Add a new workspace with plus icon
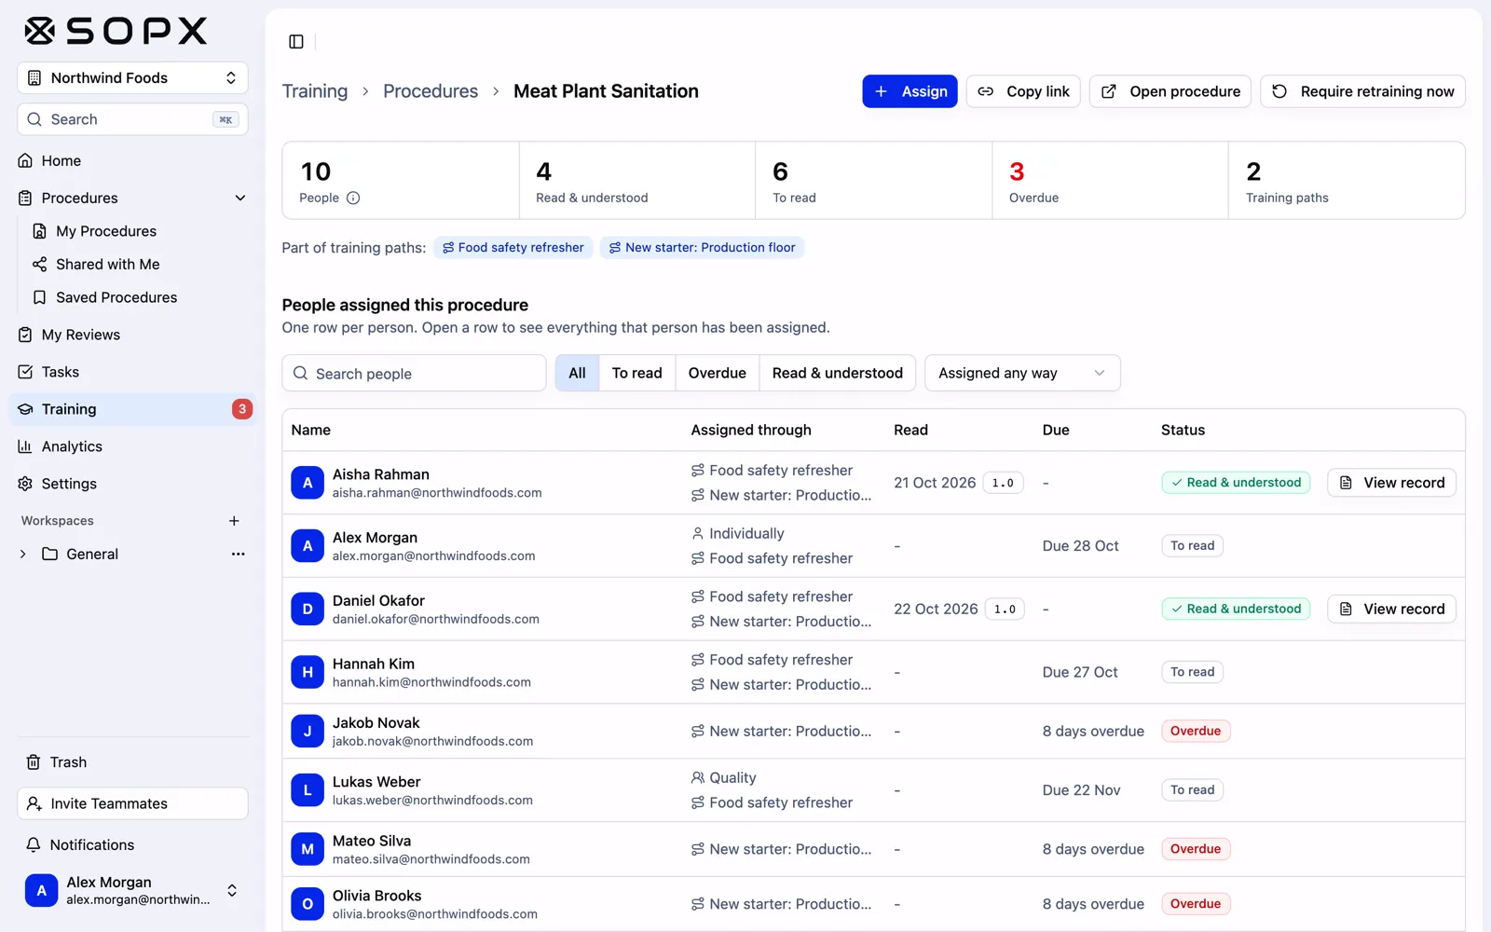The width and height of the screenshot is (1491, 932). tap(234, 521)
